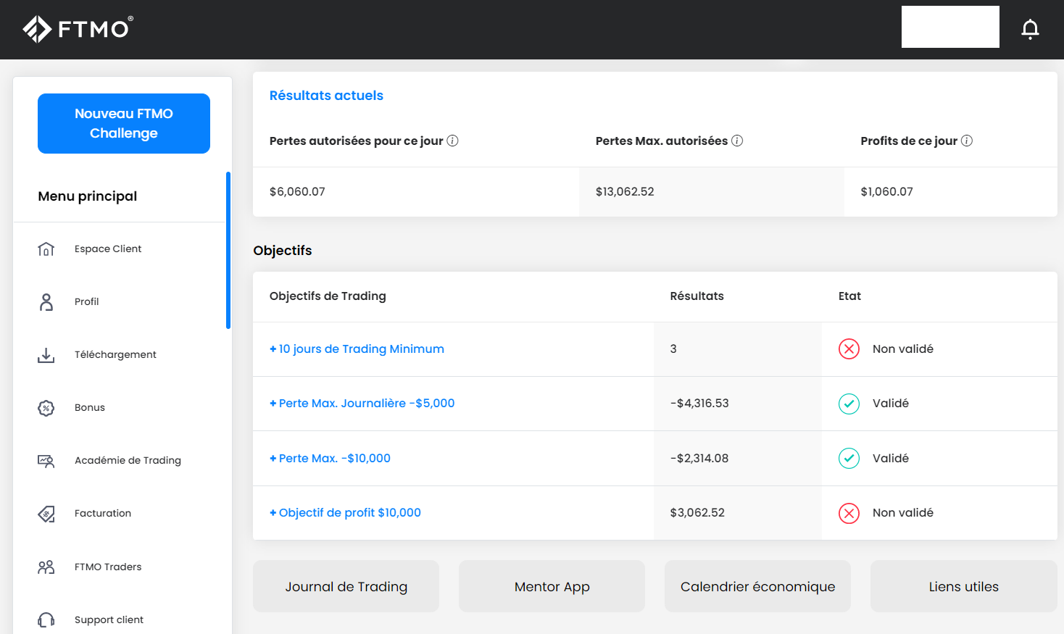Show info for Pertes Max. autorisées
This screenshot has height=634, width=1064.
[737, 141]
